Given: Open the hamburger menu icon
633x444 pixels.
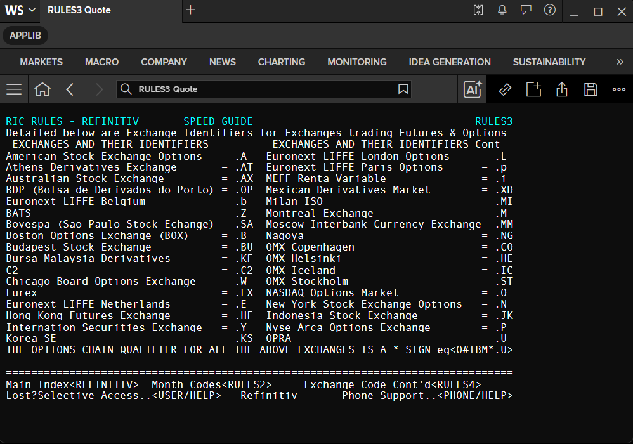Looking at the screenshot, I should click(x=14, y=89).
